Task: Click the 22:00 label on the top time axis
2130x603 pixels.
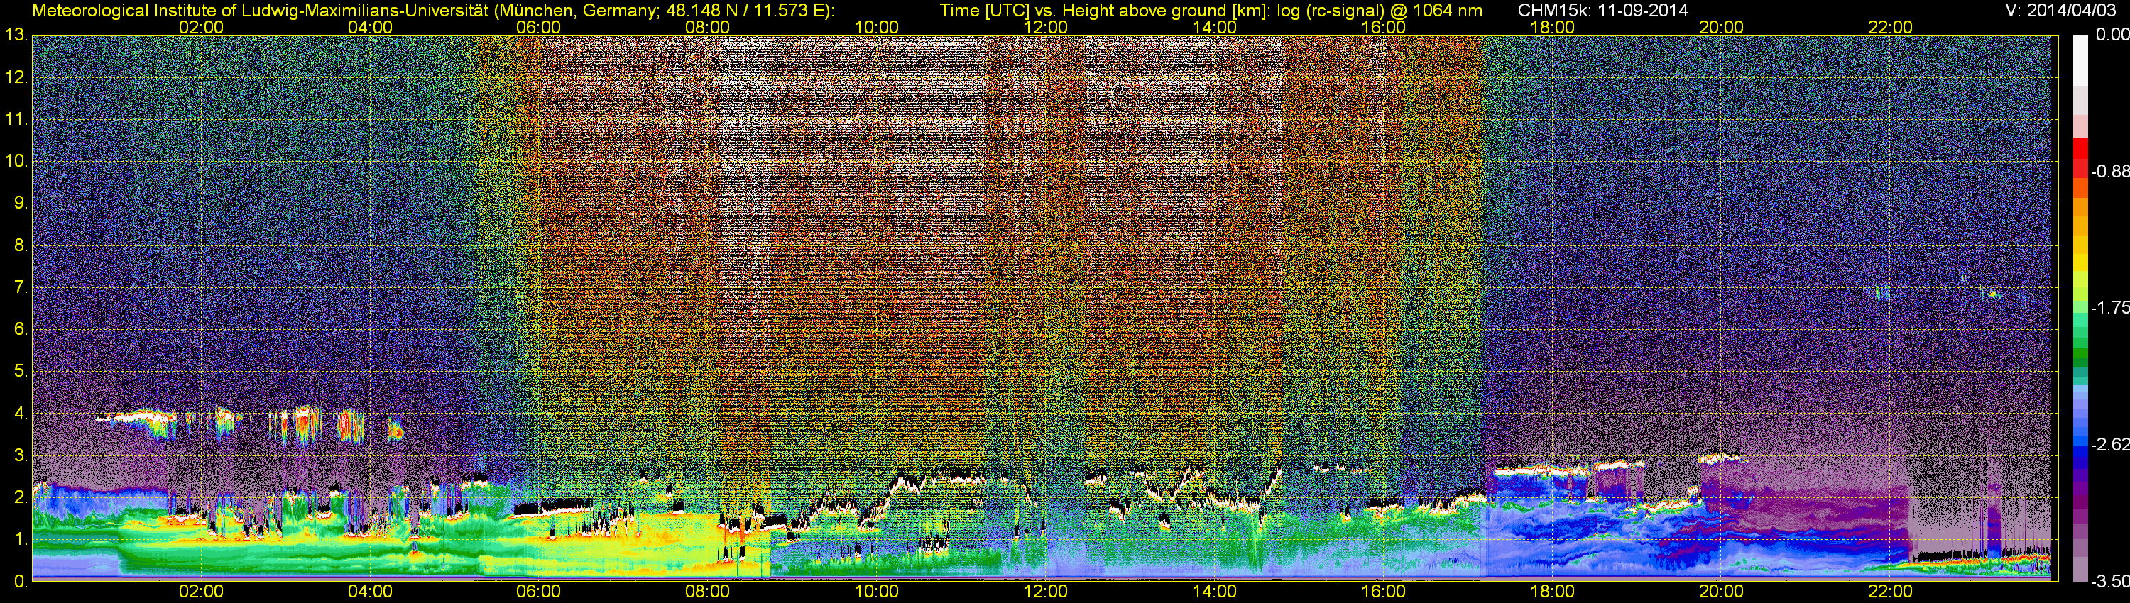Action: (x=1890, y=27)
